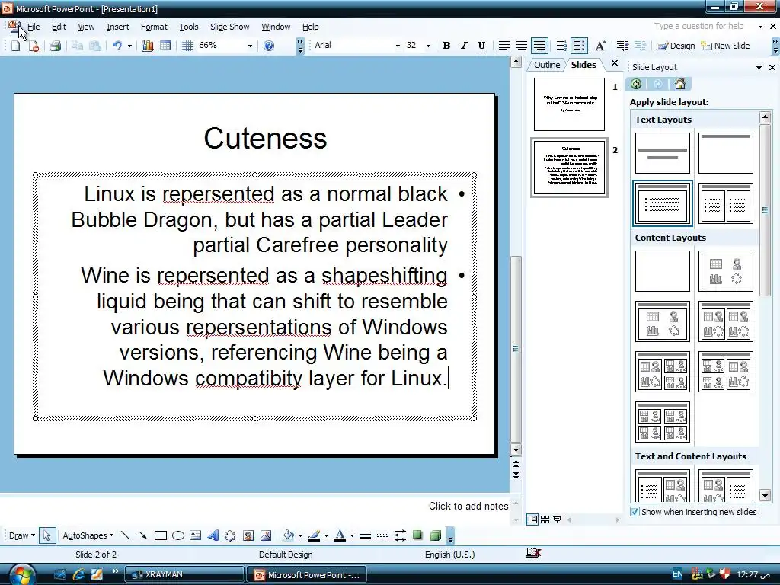Viewport: 780px width, 585px height.
Task: Toggle italic formatting
Action: pos(464,46)
